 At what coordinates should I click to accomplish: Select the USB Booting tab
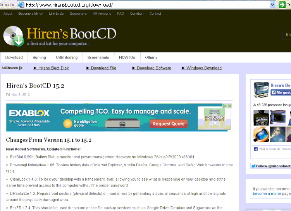(x=67, y=58)
